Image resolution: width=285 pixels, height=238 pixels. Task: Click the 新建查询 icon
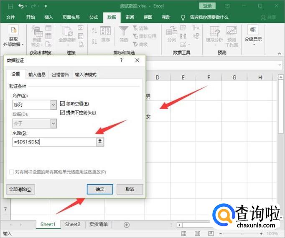point(37,31)
